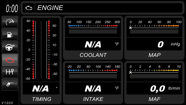Select the TIMING N/A degree readout

coord(41,88)
